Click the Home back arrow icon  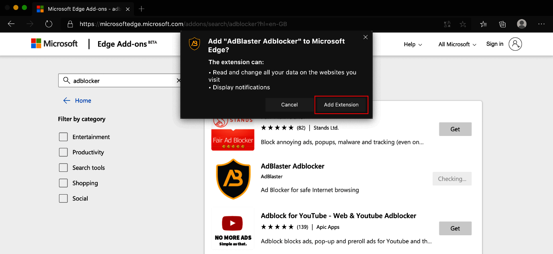click(x=67, y=100)
